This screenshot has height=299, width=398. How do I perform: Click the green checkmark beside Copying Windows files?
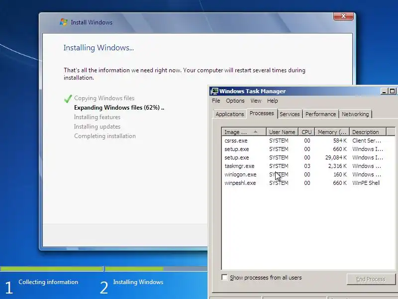68,99
